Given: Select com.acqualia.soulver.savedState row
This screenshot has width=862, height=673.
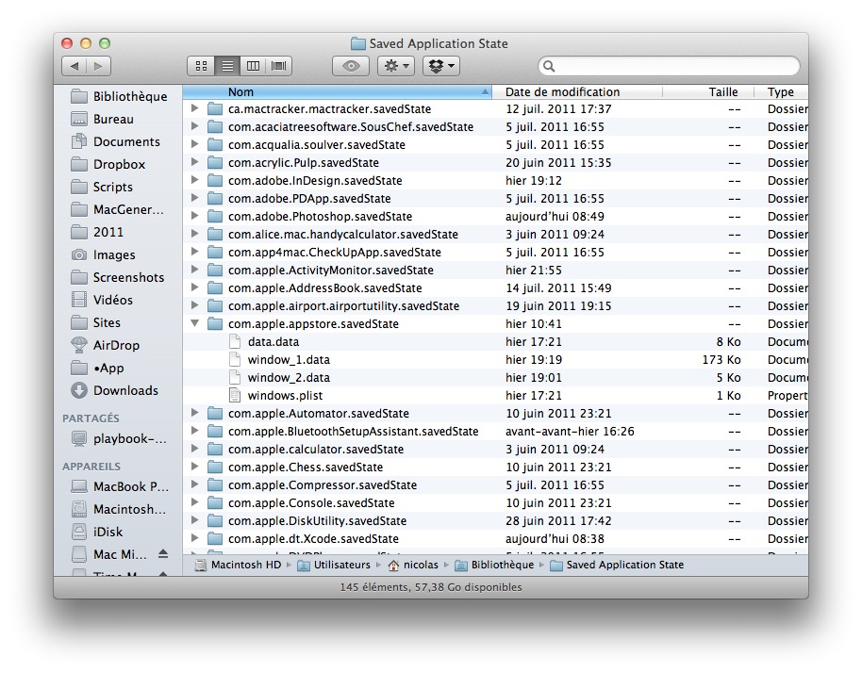Looking at the screenshot, I should tap(495, 144).
